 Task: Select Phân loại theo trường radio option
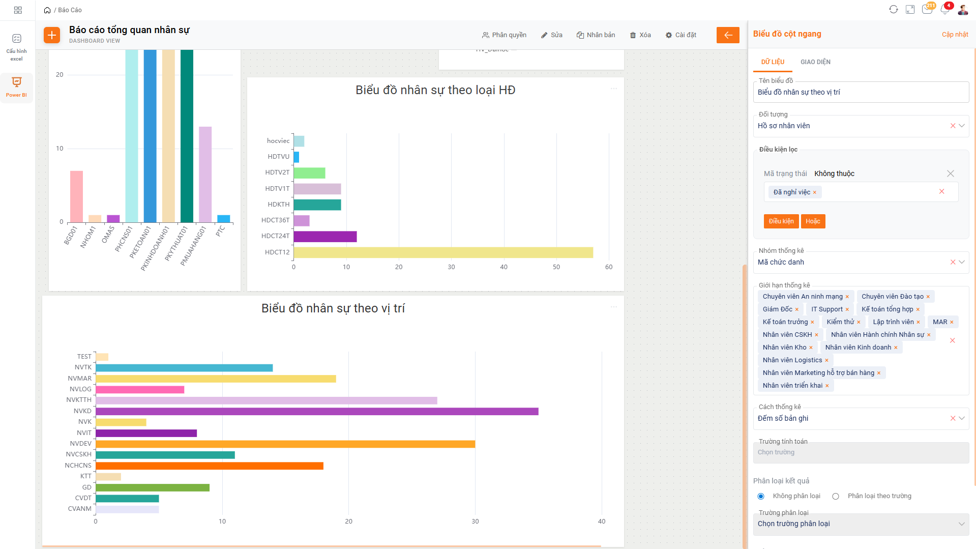(x=836, y=496)
